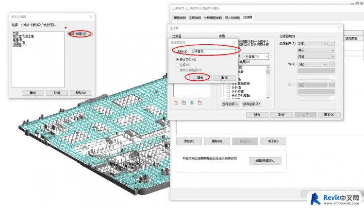Click the 添加(D) button
Screen dimensions: 364x209
point(189,141)
